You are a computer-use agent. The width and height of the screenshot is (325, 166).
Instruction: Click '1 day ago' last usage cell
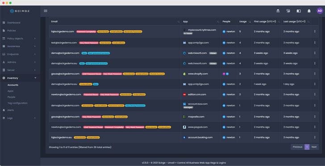click(289, 84)
